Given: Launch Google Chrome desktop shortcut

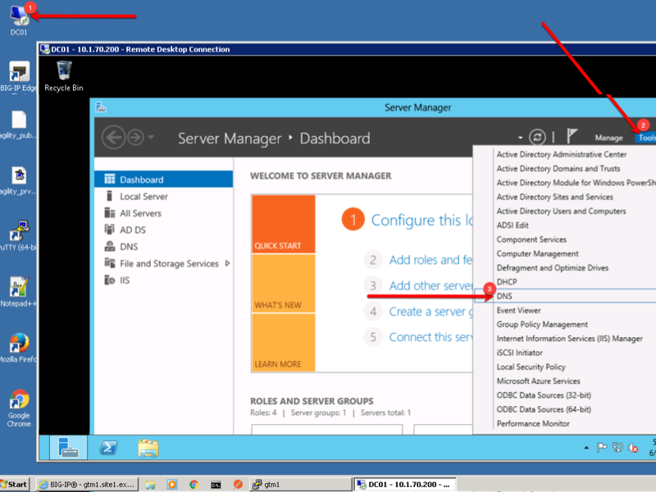Looking at the screenshot, I should coord(19,408).
